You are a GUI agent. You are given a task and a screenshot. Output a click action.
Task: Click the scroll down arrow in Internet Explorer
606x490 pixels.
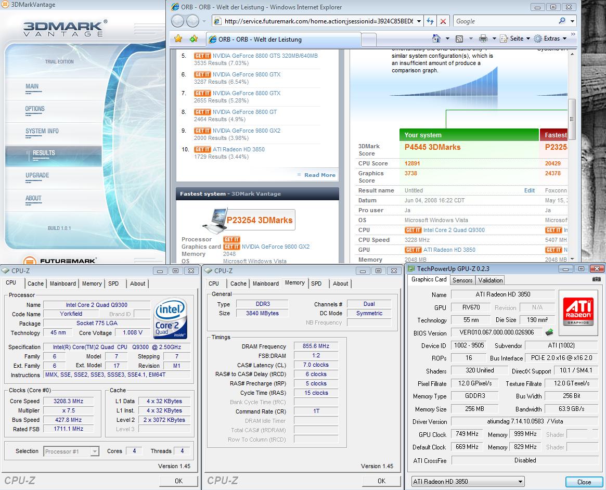click(x=572, y=259)
